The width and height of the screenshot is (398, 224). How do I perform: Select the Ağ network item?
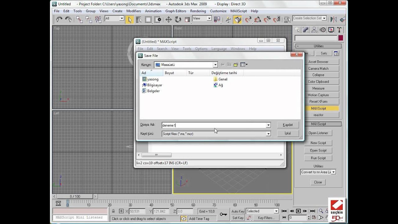tap(218, 85)
